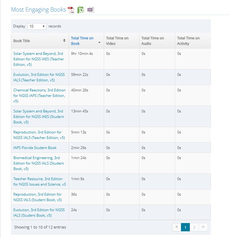Export report as PDF icon

click(71, 10)
